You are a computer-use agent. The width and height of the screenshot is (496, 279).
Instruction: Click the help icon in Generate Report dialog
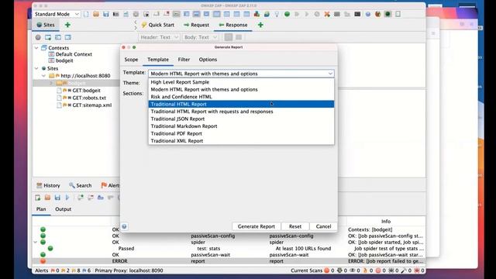click(x=124, y=226)
